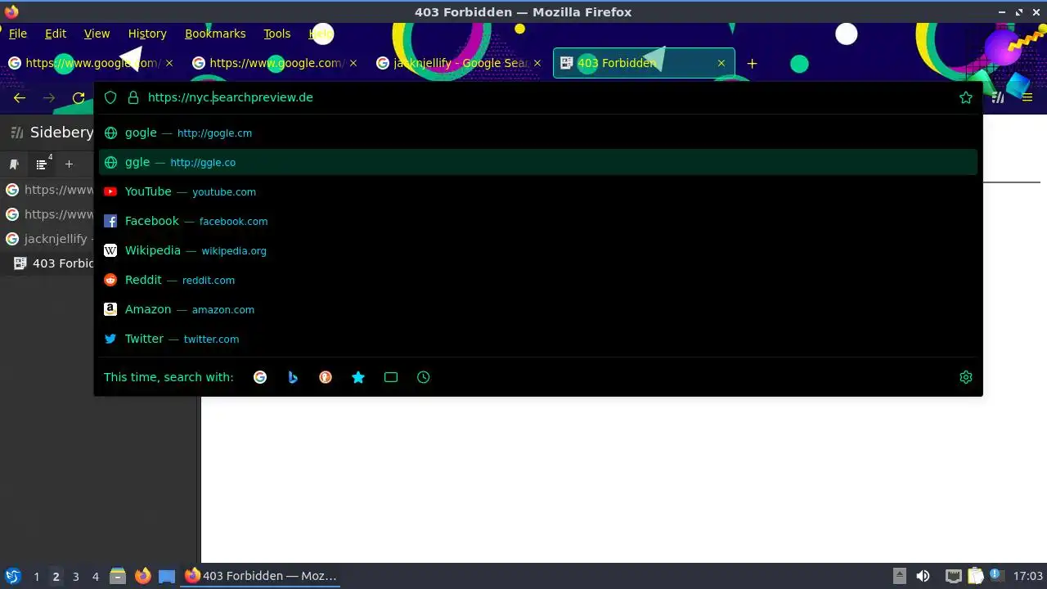Close the first google.com tab
This screenshot has height=589, width=1047.
[169, 63]
